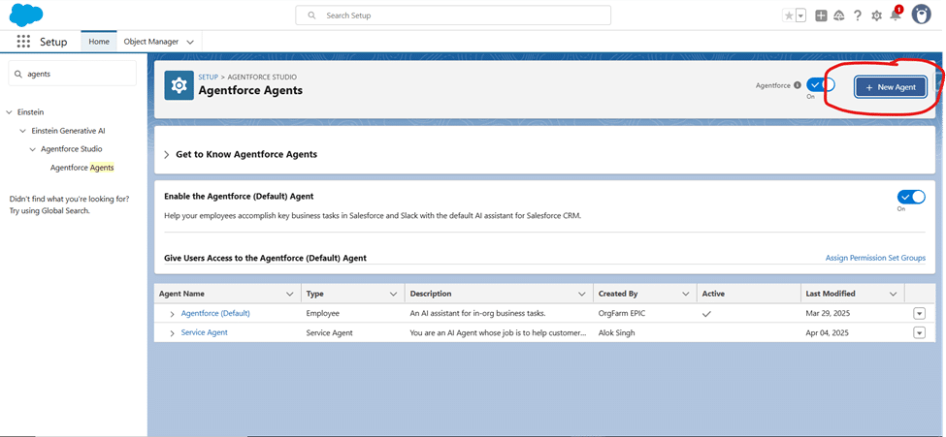
Task: Open the Agent Name column menu chevron
Action: 289,295
